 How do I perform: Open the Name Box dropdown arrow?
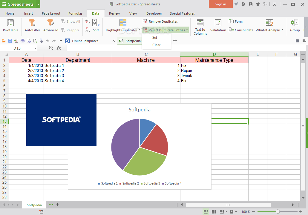(35, 48)
